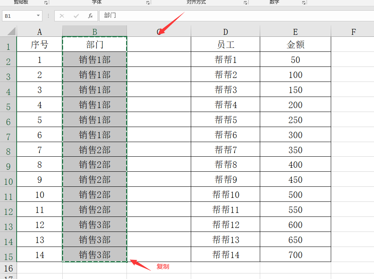Viewport: 374px width, 279px height.
Task: Select row 10 header
Action: pyautogui.click(x=8, y=179)
